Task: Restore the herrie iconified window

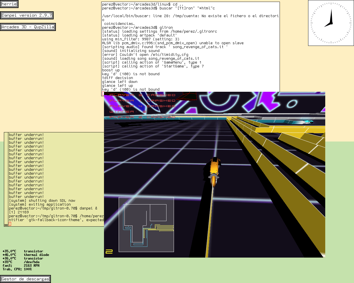Action: pyautogui.click(x=9, y=4)
